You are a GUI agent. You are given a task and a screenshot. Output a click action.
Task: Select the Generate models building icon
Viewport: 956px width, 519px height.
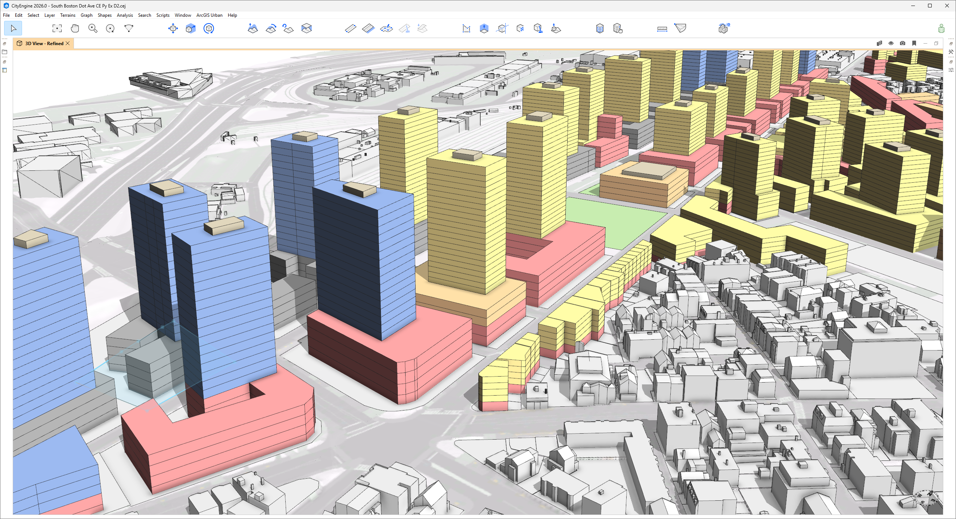click(600, 28)
